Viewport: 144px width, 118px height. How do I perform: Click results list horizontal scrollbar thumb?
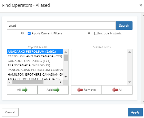(28, 82)
